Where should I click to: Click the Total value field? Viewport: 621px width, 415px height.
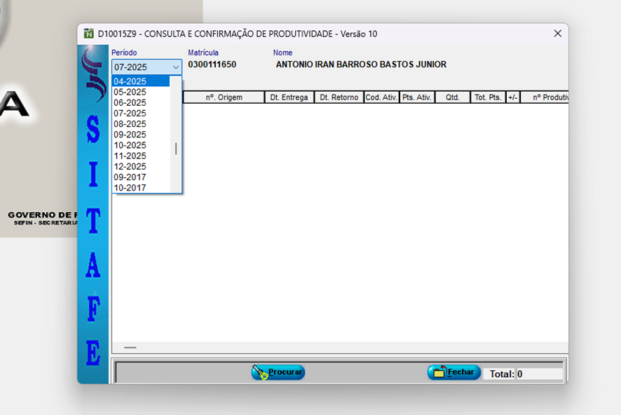[538, 374]
